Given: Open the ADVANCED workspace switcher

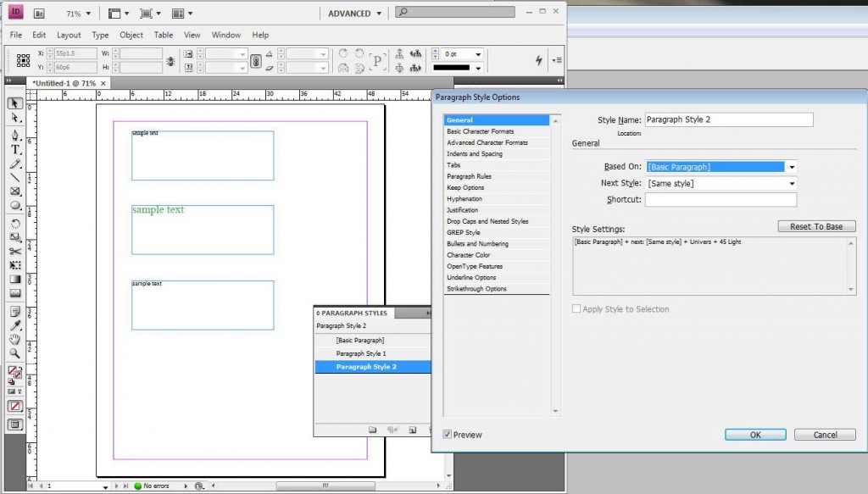Looking at the screenshot, I should coord(355,14).
